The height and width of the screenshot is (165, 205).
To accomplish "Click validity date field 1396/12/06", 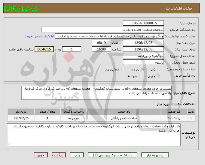I will pos(143,49).
